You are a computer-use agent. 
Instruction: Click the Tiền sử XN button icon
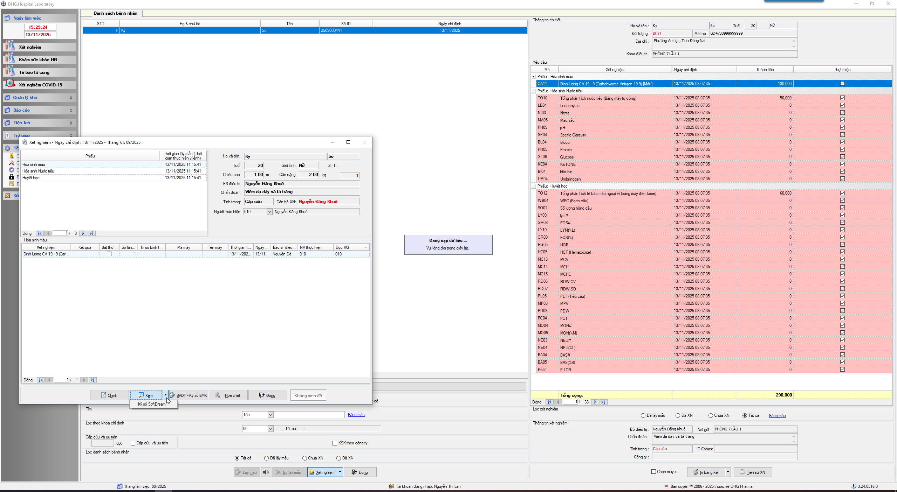click(742, 472)
